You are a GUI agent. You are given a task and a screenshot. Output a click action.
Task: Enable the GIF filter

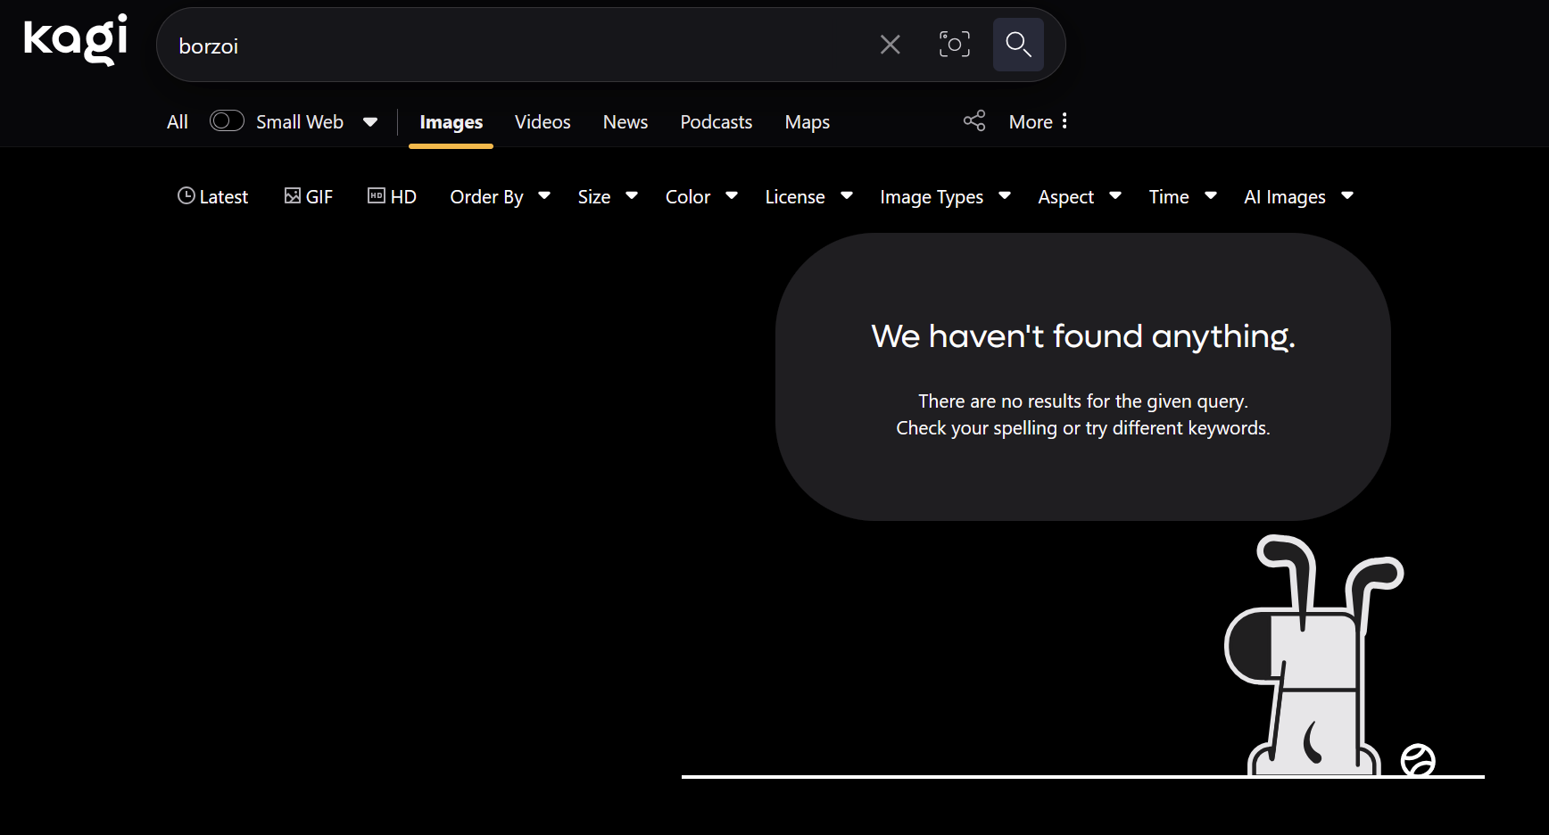309,197
